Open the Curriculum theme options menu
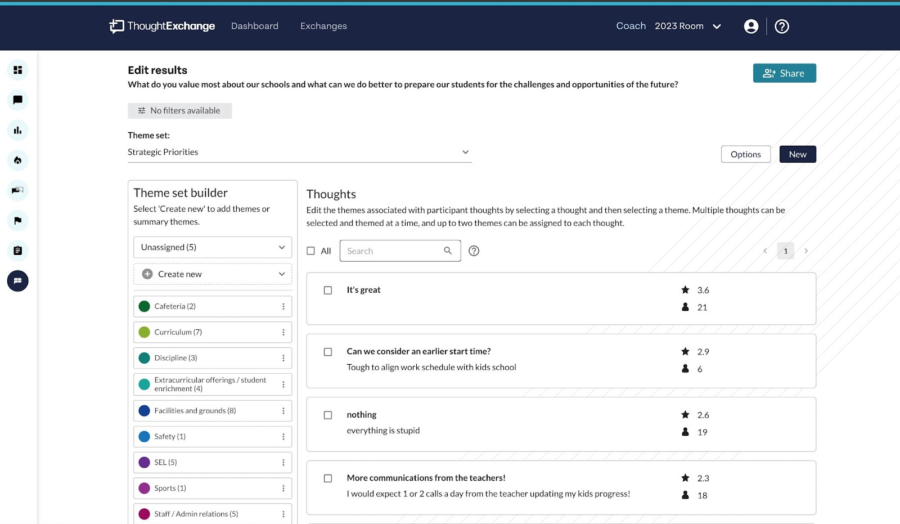Image resolution: width=900 pixels, height=524 pixels. [x=283, y=332]
